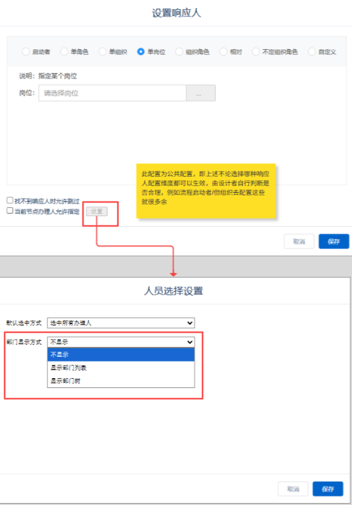The image size is (352, 505).
Task: Click the 请选择岗位 input field
Action: coord(112,93)
